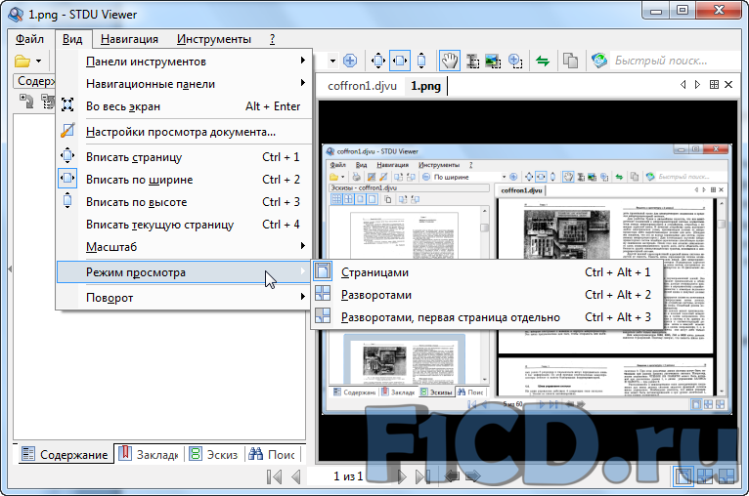Go to the previous page arrow

click(296, 476)
